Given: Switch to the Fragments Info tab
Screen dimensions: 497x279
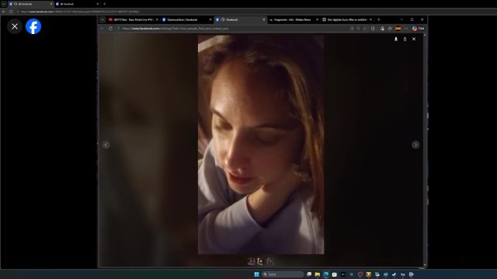Looking at the screenshot, I should click(x=294, y=19).
